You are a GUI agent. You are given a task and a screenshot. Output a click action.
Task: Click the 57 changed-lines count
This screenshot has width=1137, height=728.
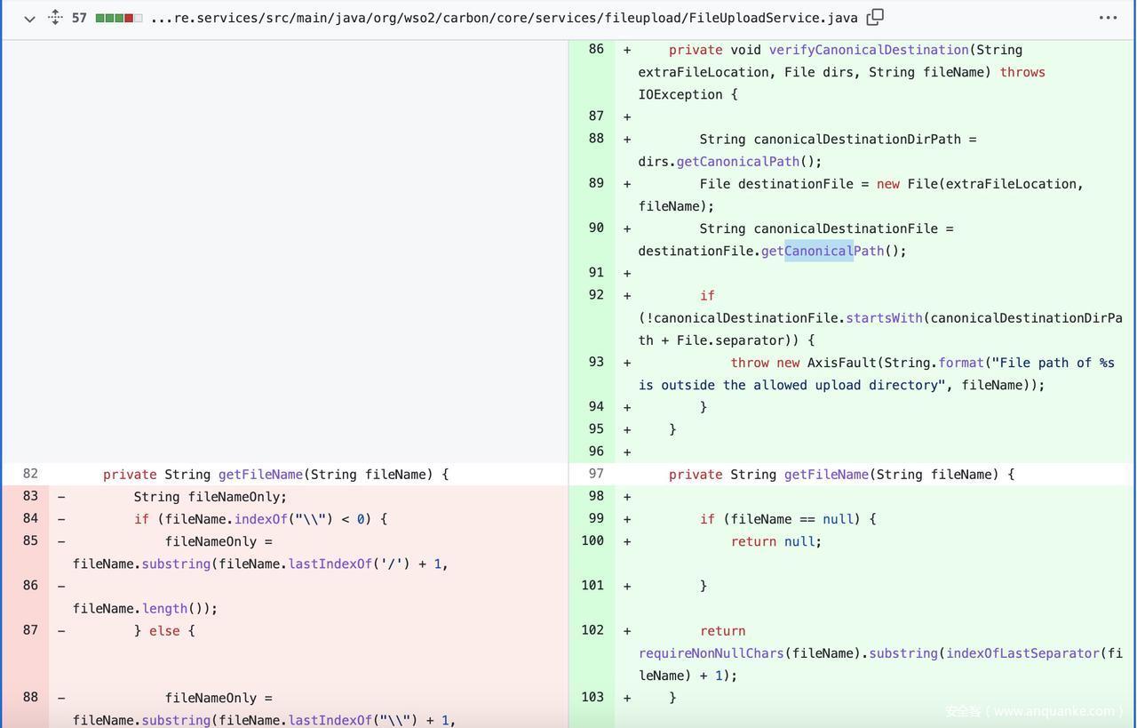[79, 18]
